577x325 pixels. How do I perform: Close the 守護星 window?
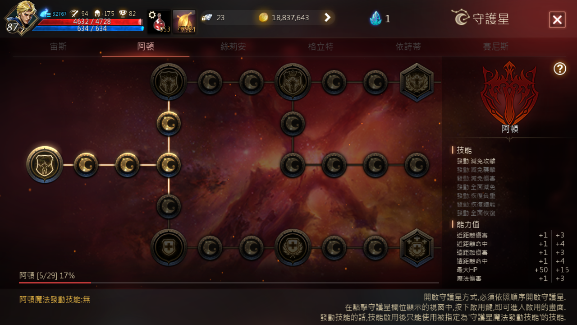557,20
